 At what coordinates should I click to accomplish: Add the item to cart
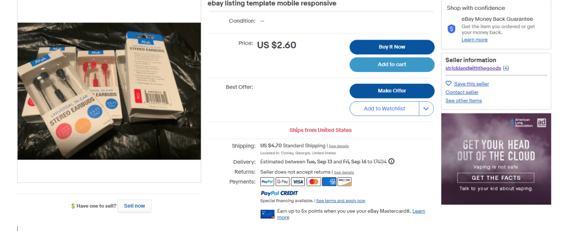pyautogui.click(x=392, y=65)
